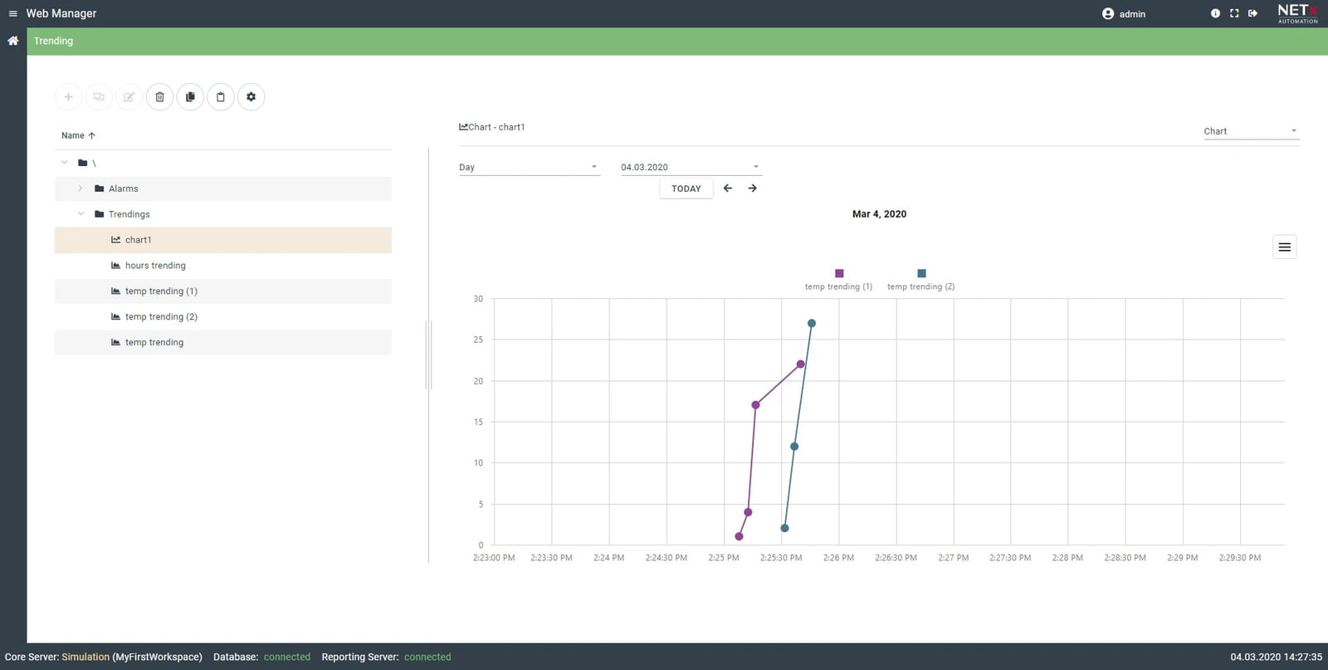Click the root folder icon
The width and height of the screenshot is (1328, 670).
coord(83,163)
